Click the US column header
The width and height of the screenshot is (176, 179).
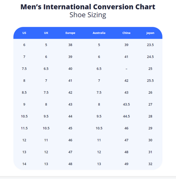24,33
